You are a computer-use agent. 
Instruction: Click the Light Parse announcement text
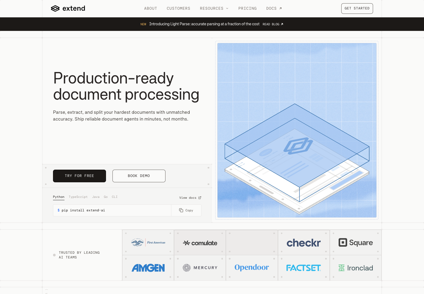(204, 24)
